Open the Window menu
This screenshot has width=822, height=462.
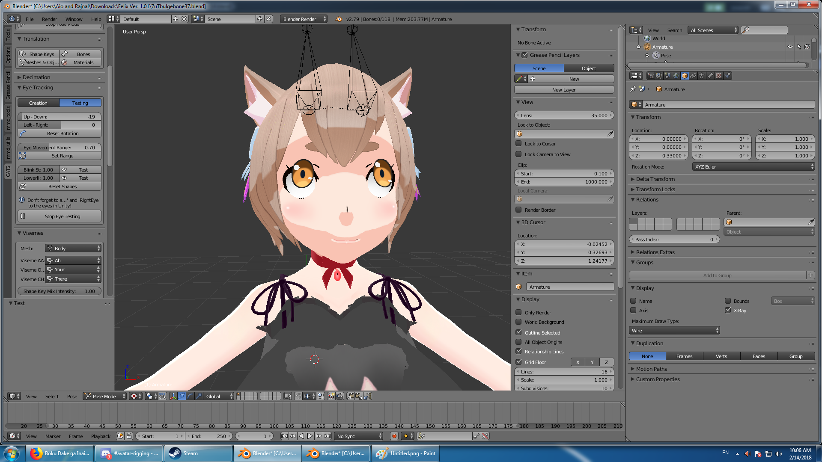click(x=74, y=19)
